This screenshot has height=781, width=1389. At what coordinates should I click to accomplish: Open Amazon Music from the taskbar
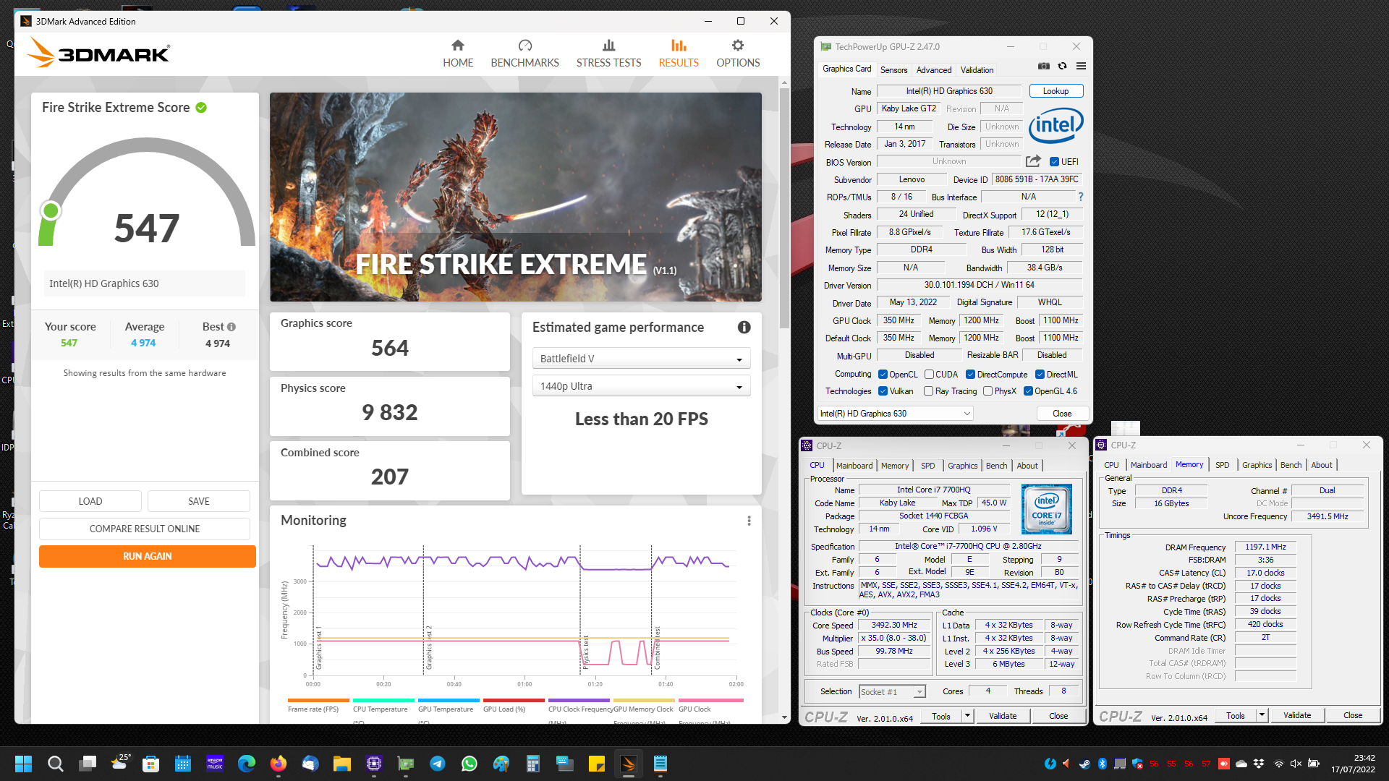tap(215, 764)
